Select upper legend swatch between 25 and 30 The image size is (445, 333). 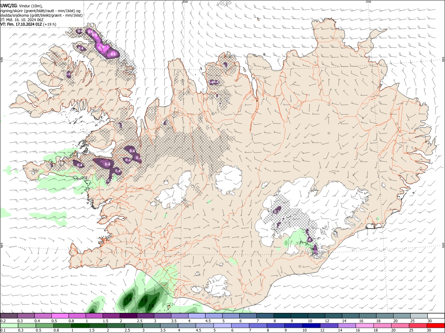pos(419,316)
